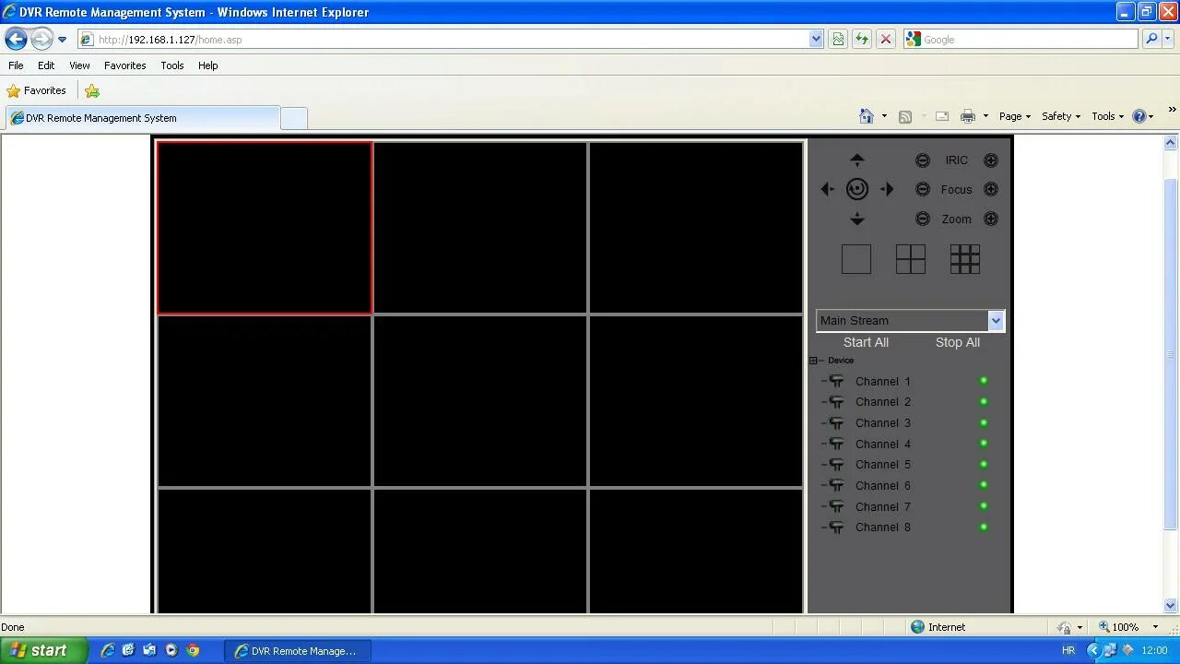Image resolution: width=1180 pixels, height=664 pixels.
Task: Toggle Channel 3 green status indicator
Action: tap(984, 422)
